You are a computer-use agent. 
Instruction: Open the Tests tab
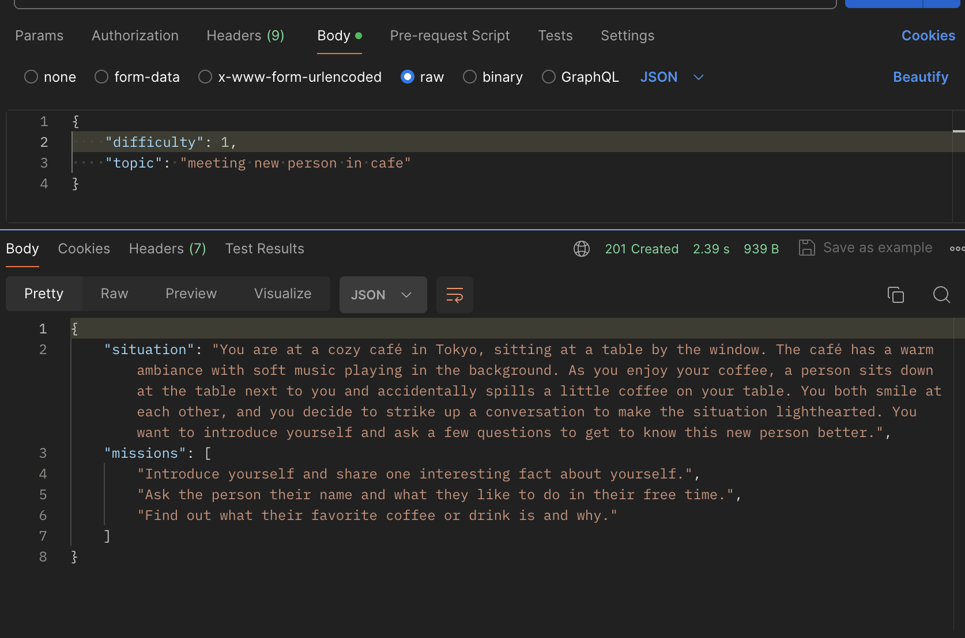point(556,36)
